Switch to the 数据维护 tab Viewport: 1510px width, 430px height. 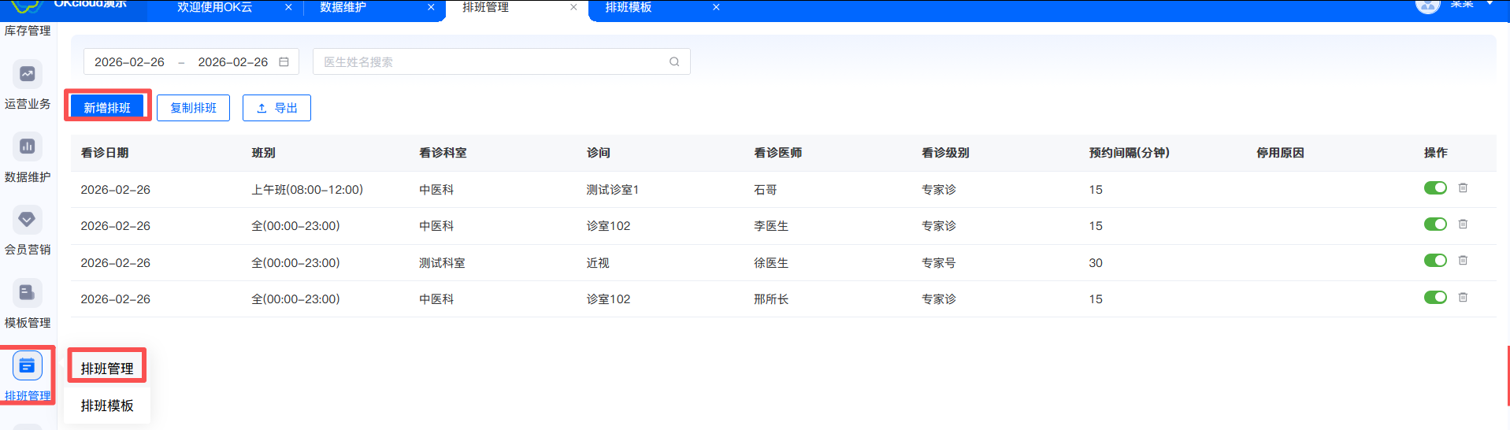(x=343, y=8)
